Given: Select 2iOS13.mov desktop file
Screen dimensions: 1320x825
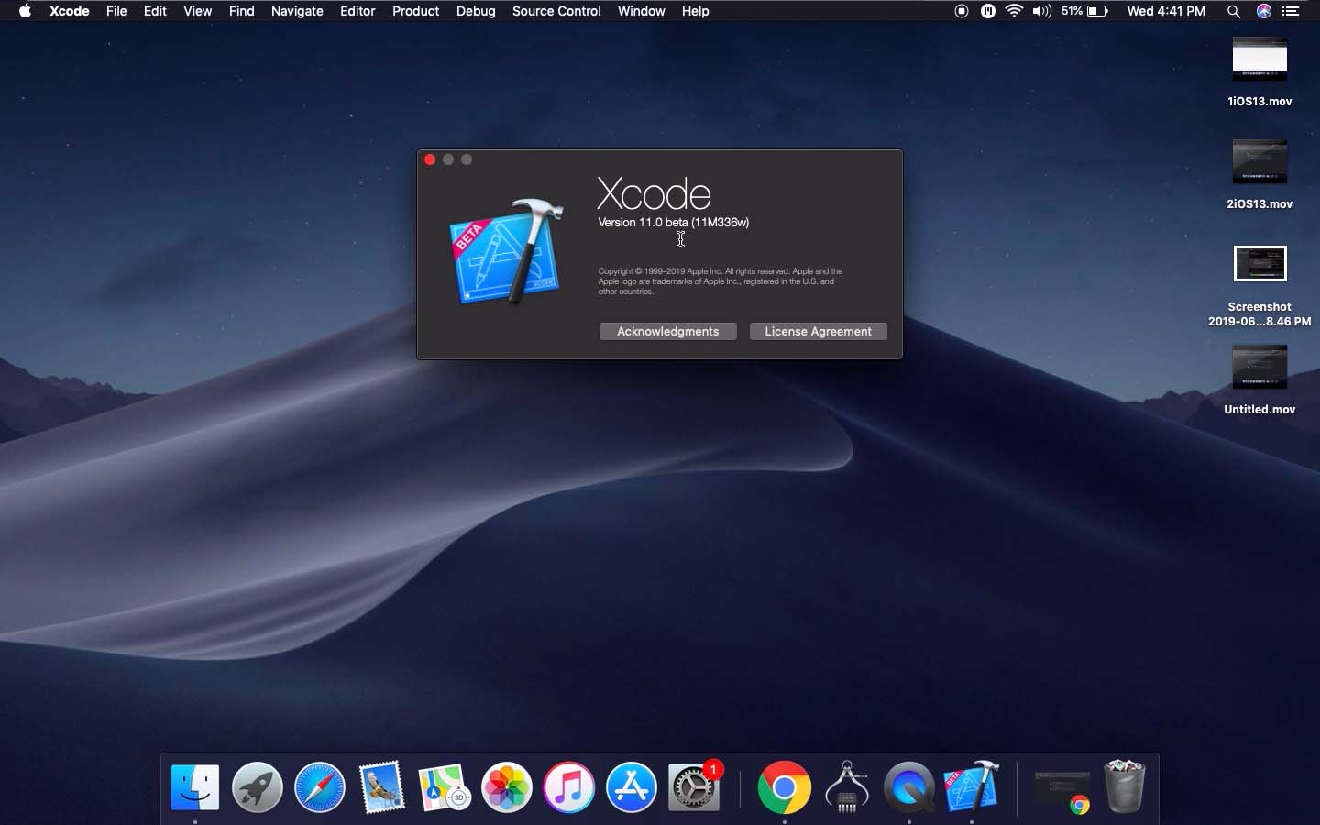Looking at the screenshot, I should click(1259, 176).
